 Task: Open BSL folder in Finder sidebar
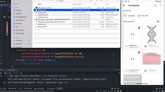tap(16, 27)
